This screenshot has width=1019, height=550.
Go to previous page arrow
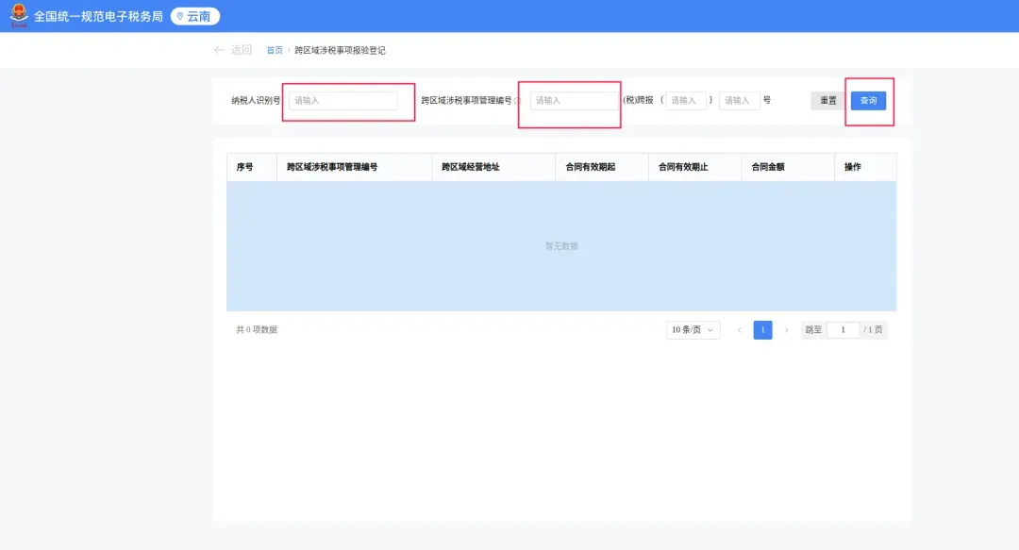[x=739, y=330]
